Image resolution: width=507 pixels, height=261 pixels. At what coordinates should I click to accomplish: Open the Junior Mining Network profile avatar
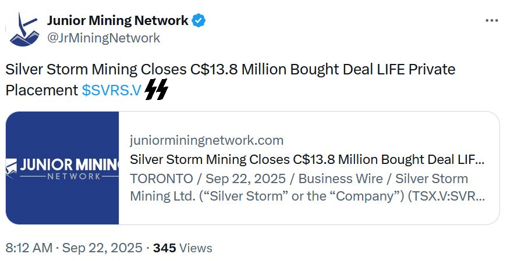[x=24, y=29]
